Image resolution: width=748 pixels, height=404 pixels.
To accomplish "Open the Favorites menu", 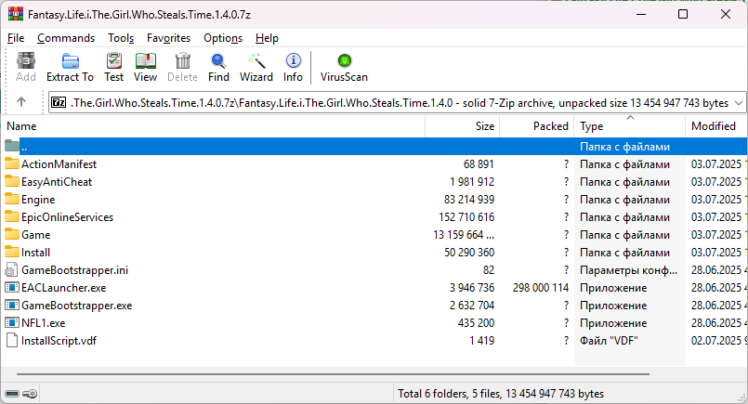I will tap(168, 38).
